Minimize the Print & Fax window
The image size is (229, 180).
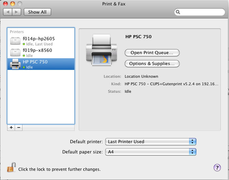[13, 4]
